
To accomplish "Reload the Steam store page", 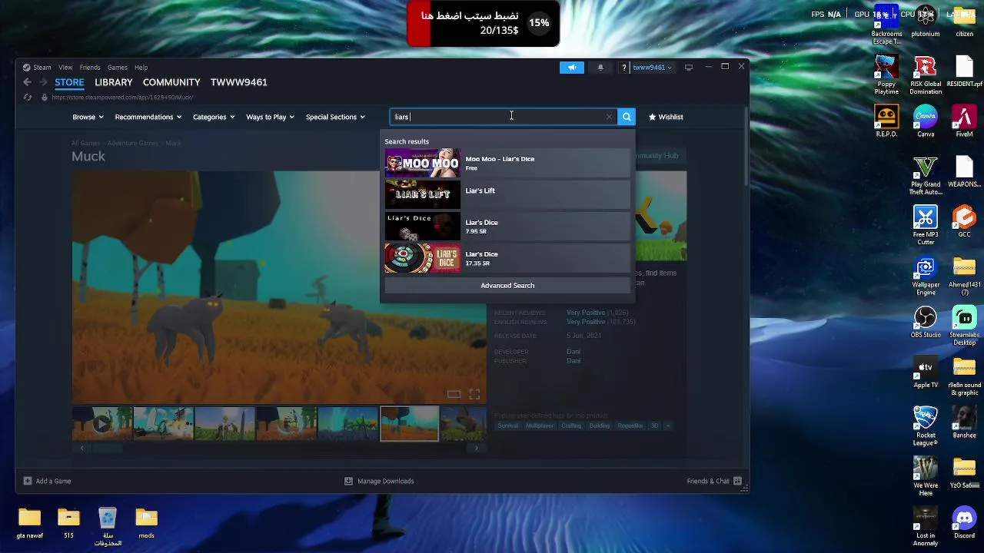I will click(x=28, y=98).
